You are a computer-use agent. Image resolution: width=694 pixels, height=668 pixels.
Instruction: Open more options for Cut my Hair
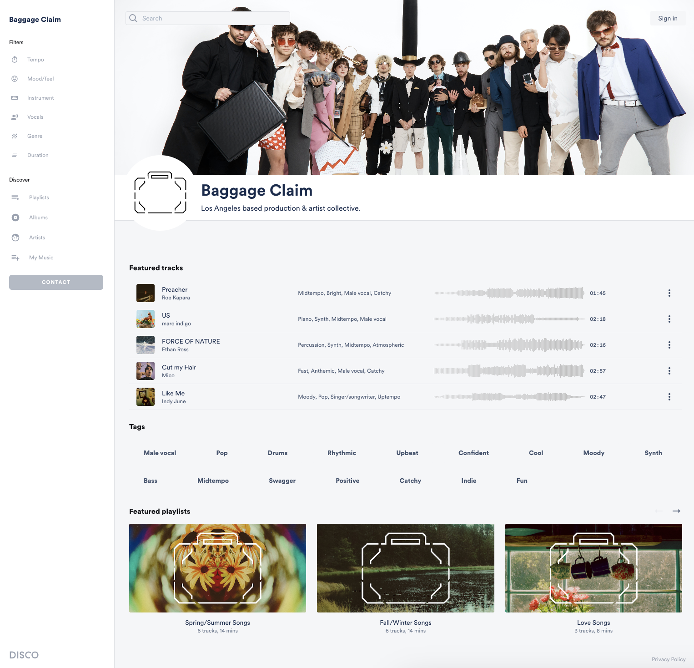point(669,371)
